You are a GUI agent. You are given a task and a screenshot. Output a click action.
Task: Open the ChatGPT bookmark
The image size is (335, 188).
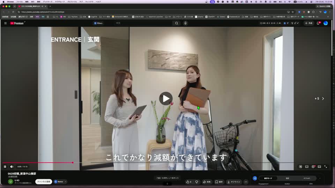pyautogui.click(x=210, y=17)
